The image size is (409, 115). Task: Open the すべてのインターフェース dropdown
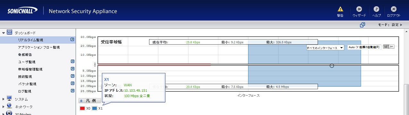click(x=325, y=48)
